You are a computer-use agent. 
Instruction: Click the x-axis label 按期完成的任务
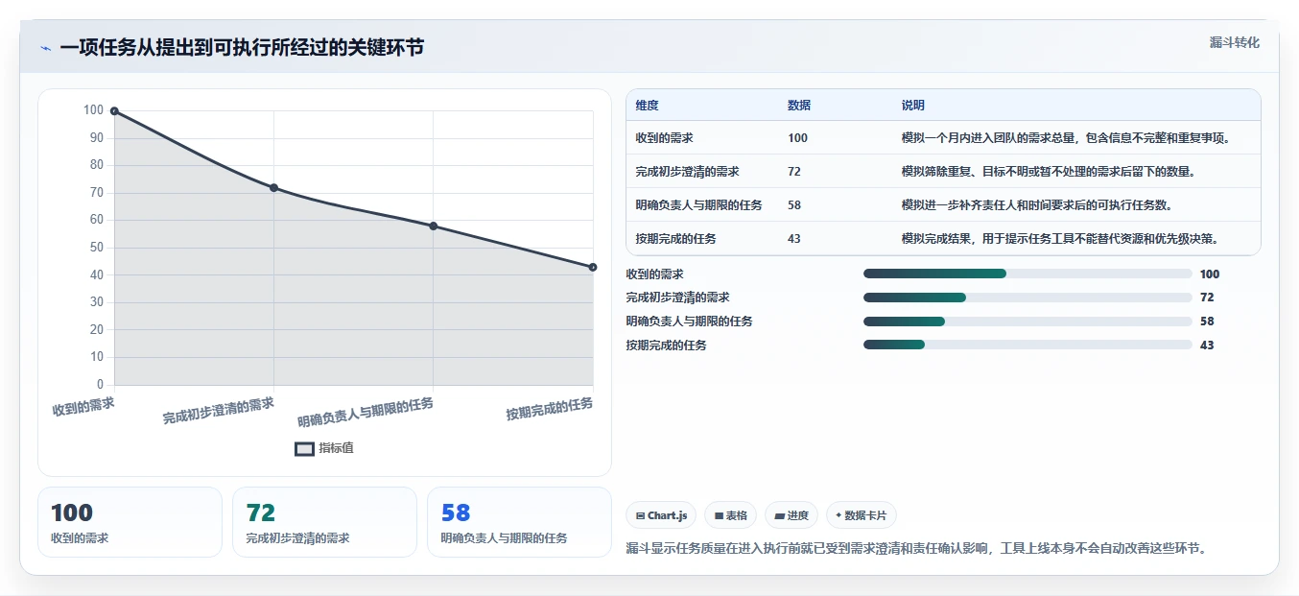click(x=550, y=410)
